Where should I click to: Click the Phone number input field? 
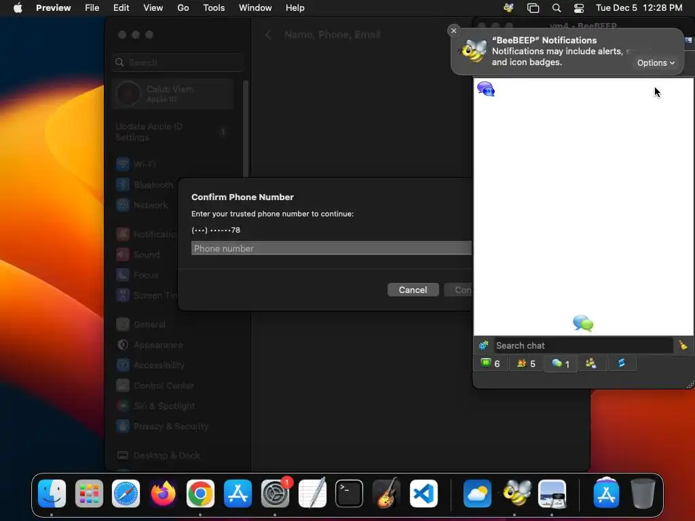331,248
